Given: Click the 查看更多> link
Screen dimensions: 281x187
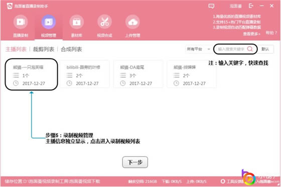Looking at the screenshot, I should (251, 34).
